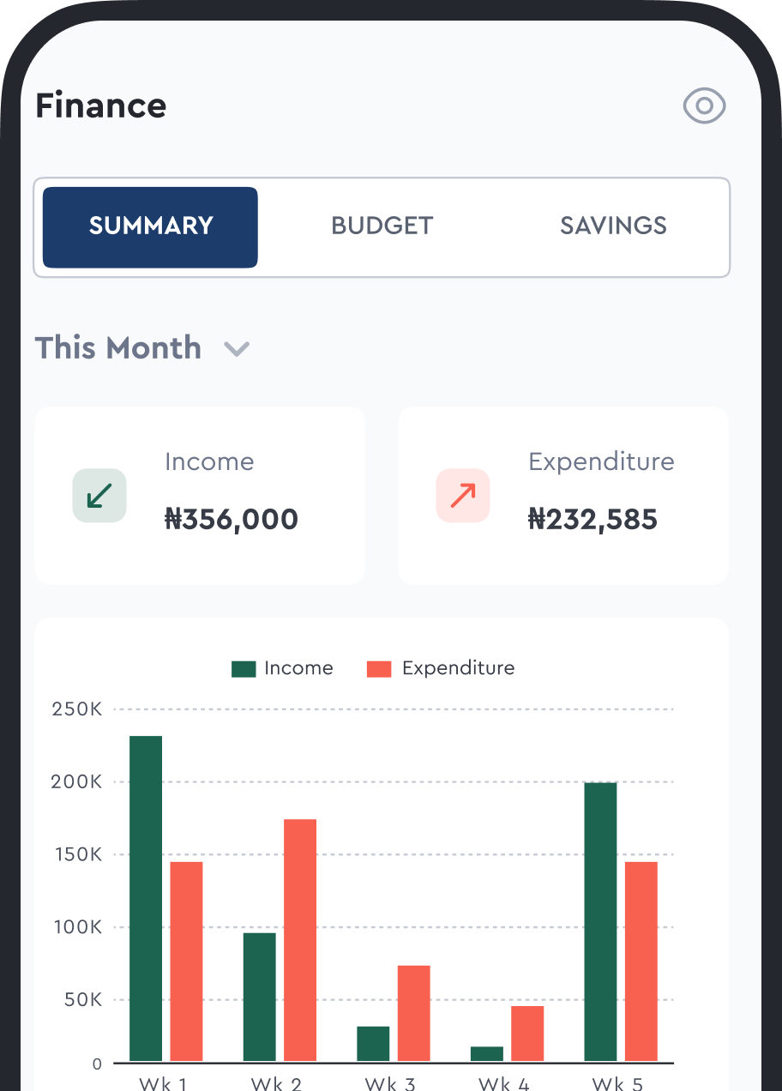Click the Wk 4 expenditure bar
The height and width of the screenshot is (1091, 782).
[x=527, y=1034]
